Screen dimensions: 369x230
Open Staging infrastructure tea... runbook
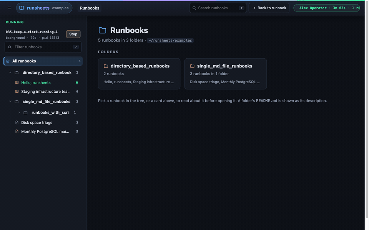[x=47, y=92]
